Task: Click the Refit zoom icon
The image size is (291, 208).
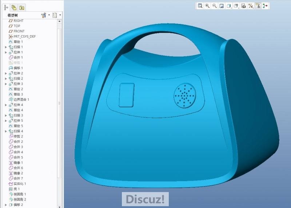Action: coord(200,6)
